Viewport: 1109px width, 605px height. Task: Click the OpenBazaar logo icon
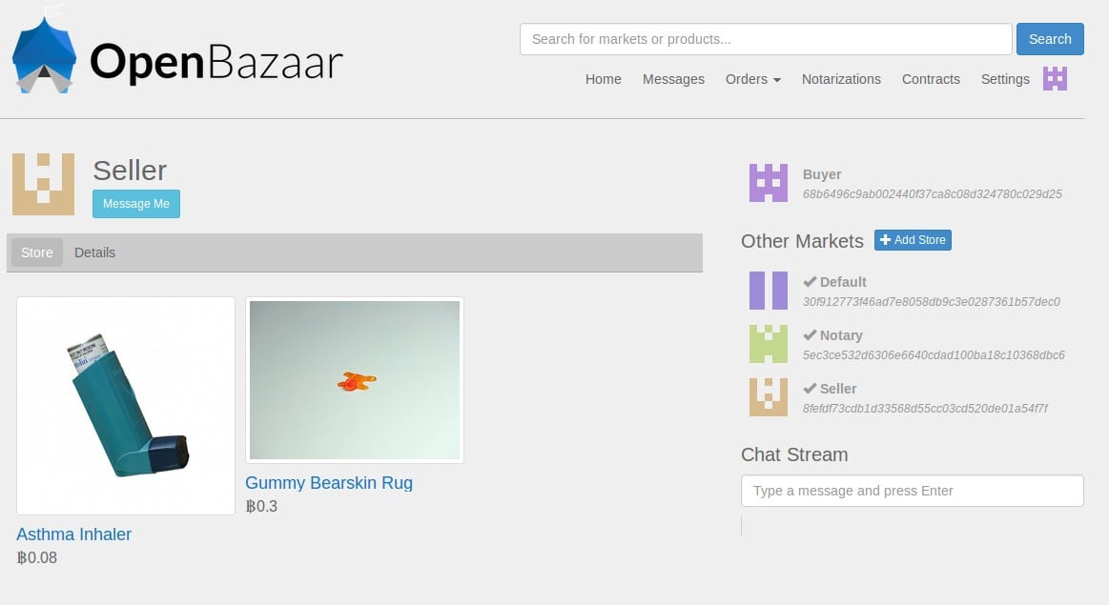point(44,51)
